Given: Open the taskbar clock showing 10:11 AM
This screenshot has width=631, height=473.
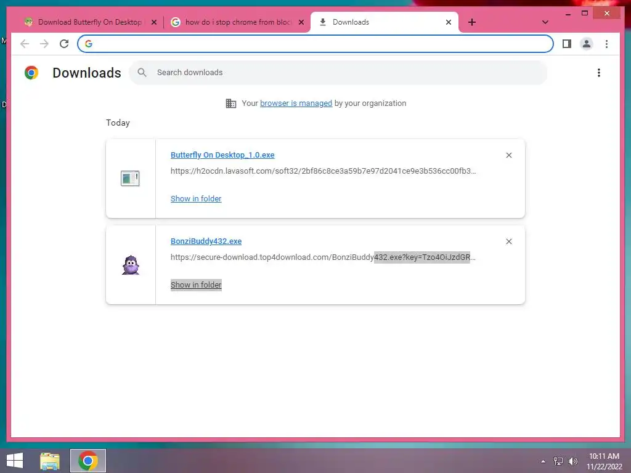Looking at the screenshot, I should click(604, 461).
